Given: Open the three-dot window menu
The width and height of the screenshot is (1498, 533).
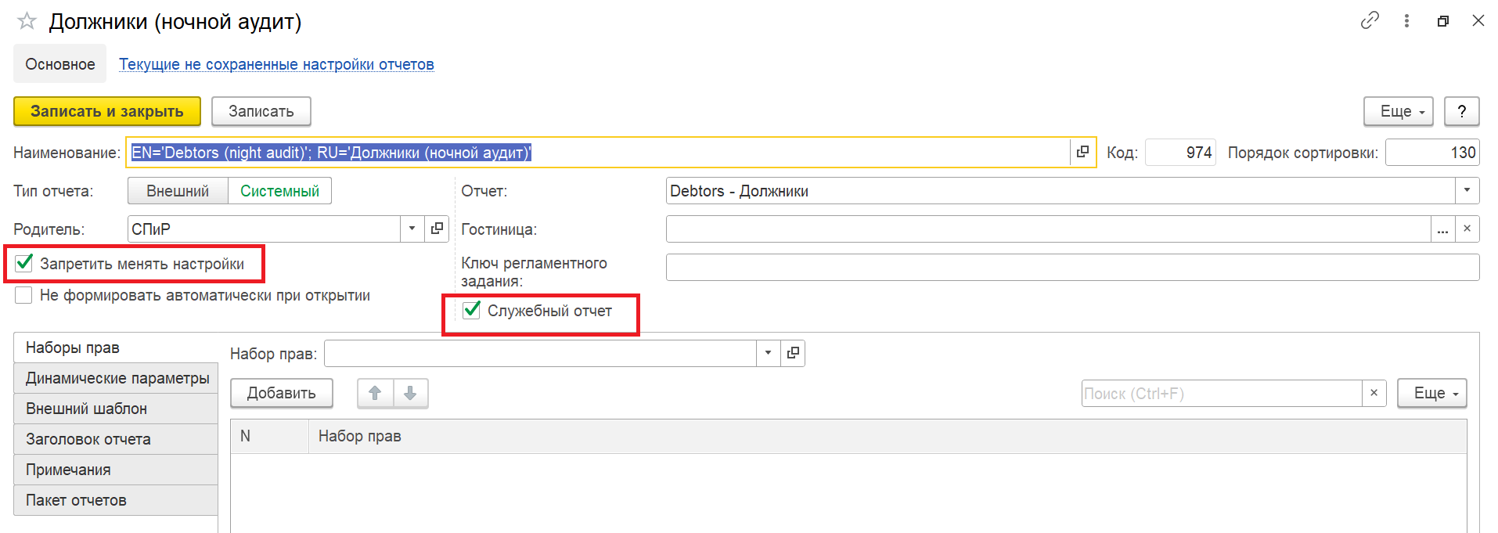Looking at the screenshot, I should [1406, 21].
